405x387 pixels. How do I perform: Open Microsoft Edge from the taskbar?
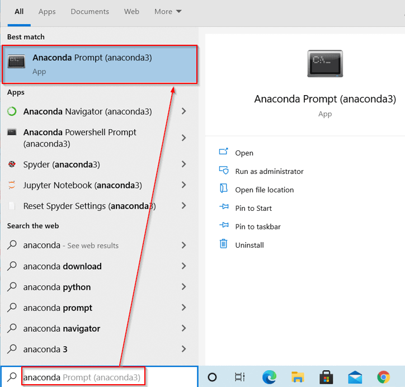tap(269, 377)
